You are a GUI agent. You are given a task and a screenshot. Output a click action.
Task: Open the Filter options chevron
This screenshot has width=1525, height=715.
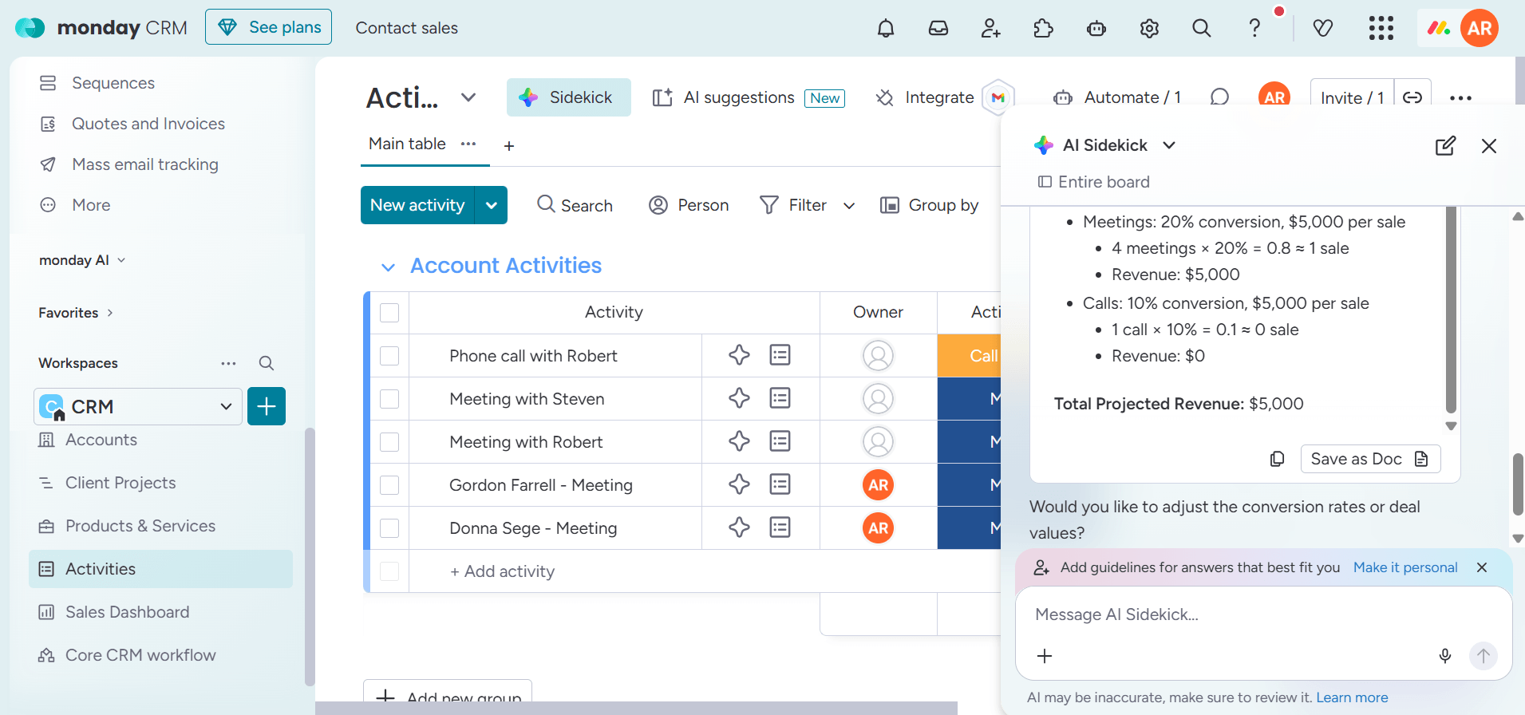[849, 206]
